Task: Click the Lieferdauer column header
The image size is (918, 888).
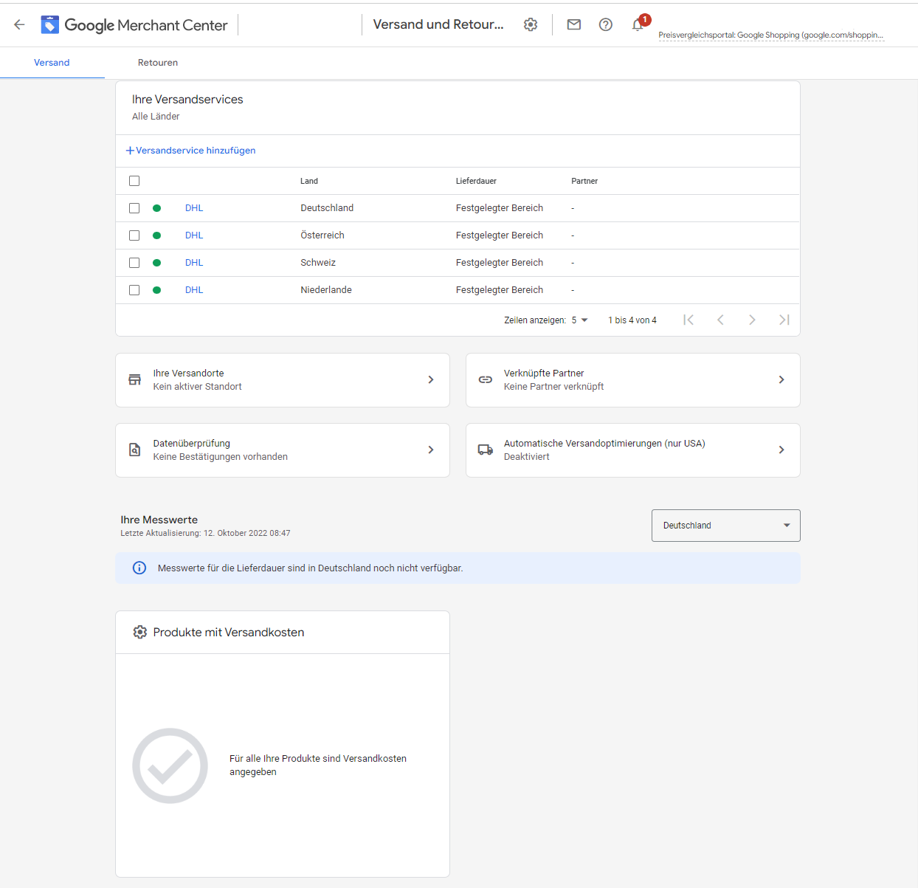Action: 476,181
